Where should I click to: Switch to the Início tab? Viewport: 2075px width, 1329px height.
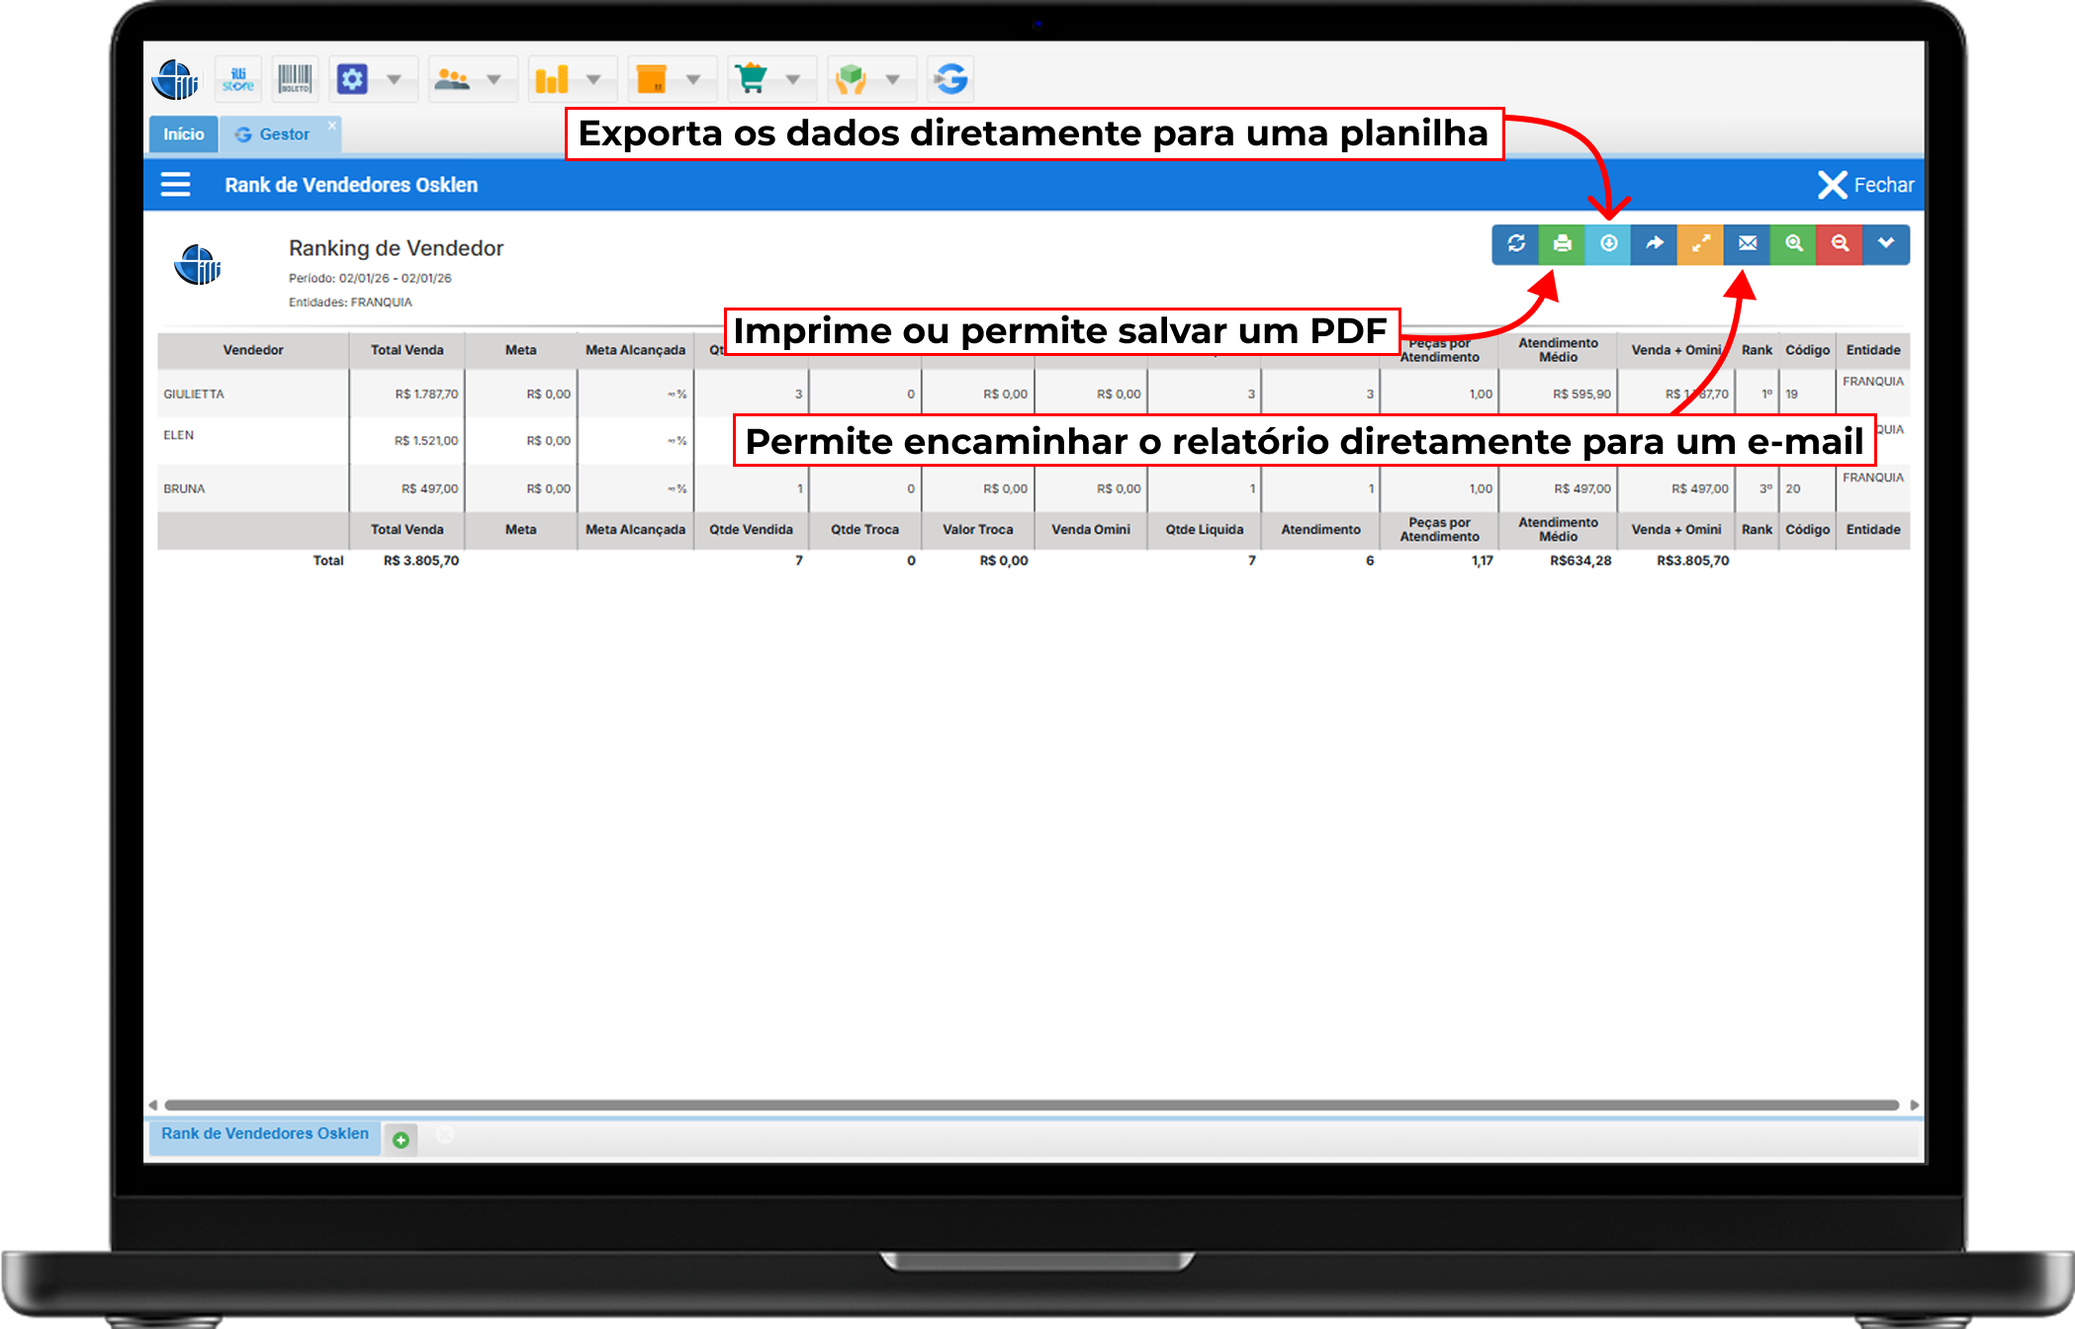tap(183, 134)
